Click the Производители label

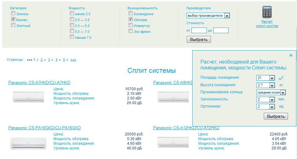point(199,8)
